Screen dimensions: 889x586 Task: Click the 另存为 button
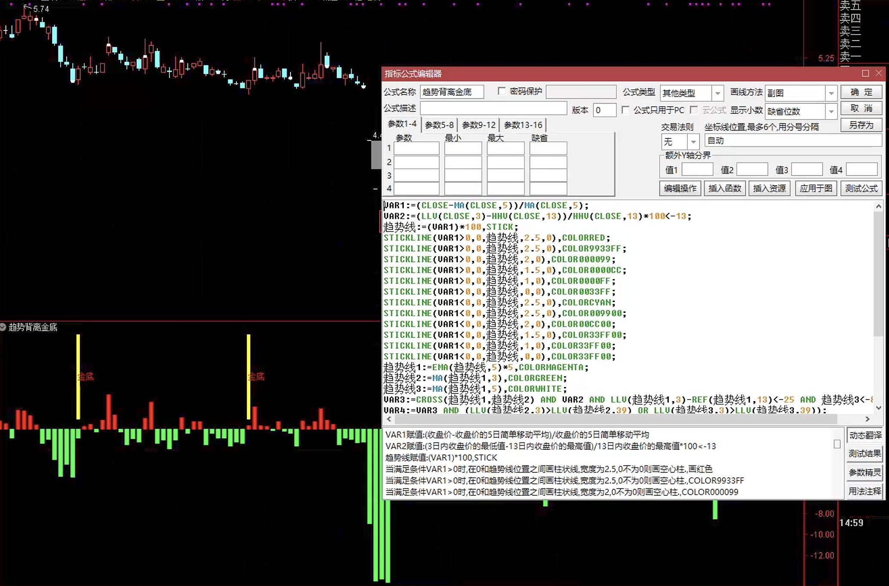click(861, 125)
